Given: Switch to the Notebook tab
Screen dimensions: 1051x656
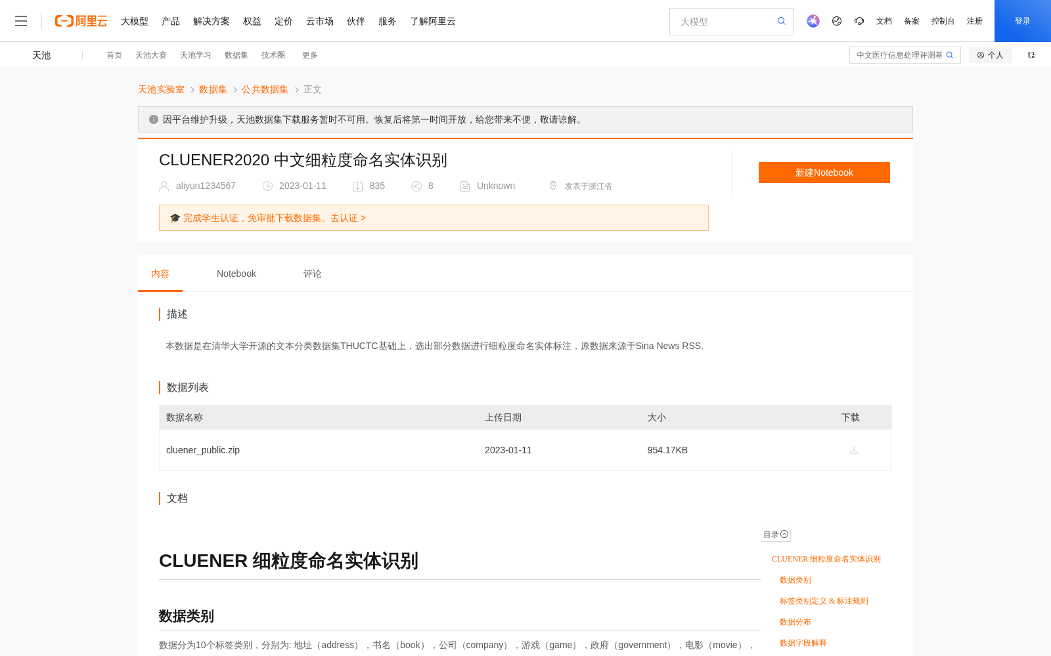Looking at the screenshot, I should [236, 274].
